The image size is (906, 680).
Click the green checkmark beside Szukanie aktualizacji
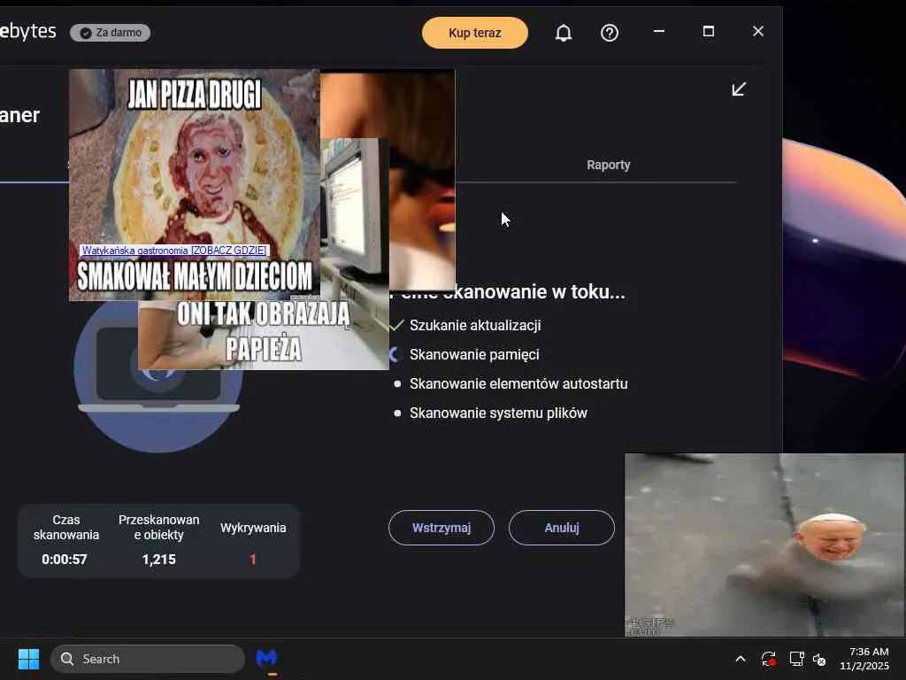[396, 326]
